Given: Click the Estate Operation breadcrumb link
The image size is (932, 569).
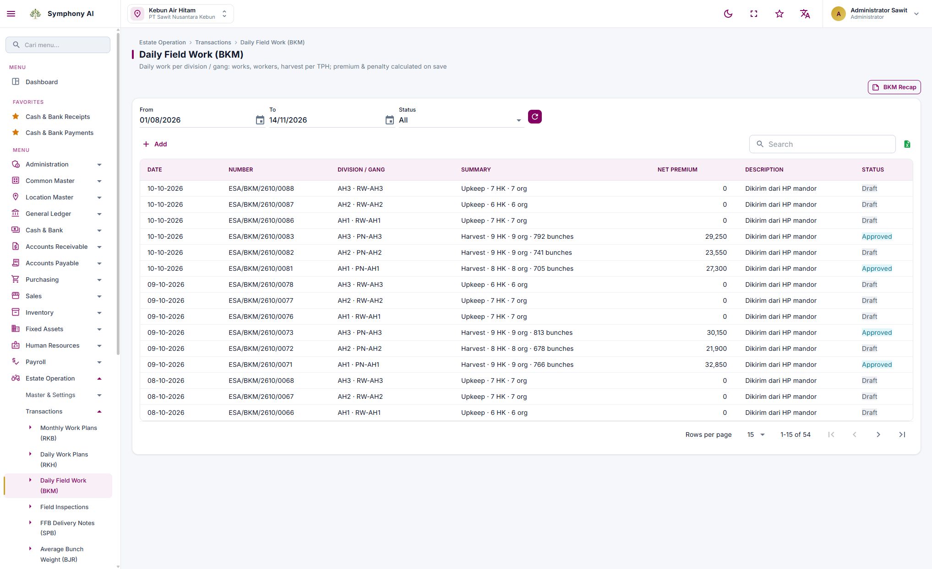Looking at the screenshot, I should (163, 42).
